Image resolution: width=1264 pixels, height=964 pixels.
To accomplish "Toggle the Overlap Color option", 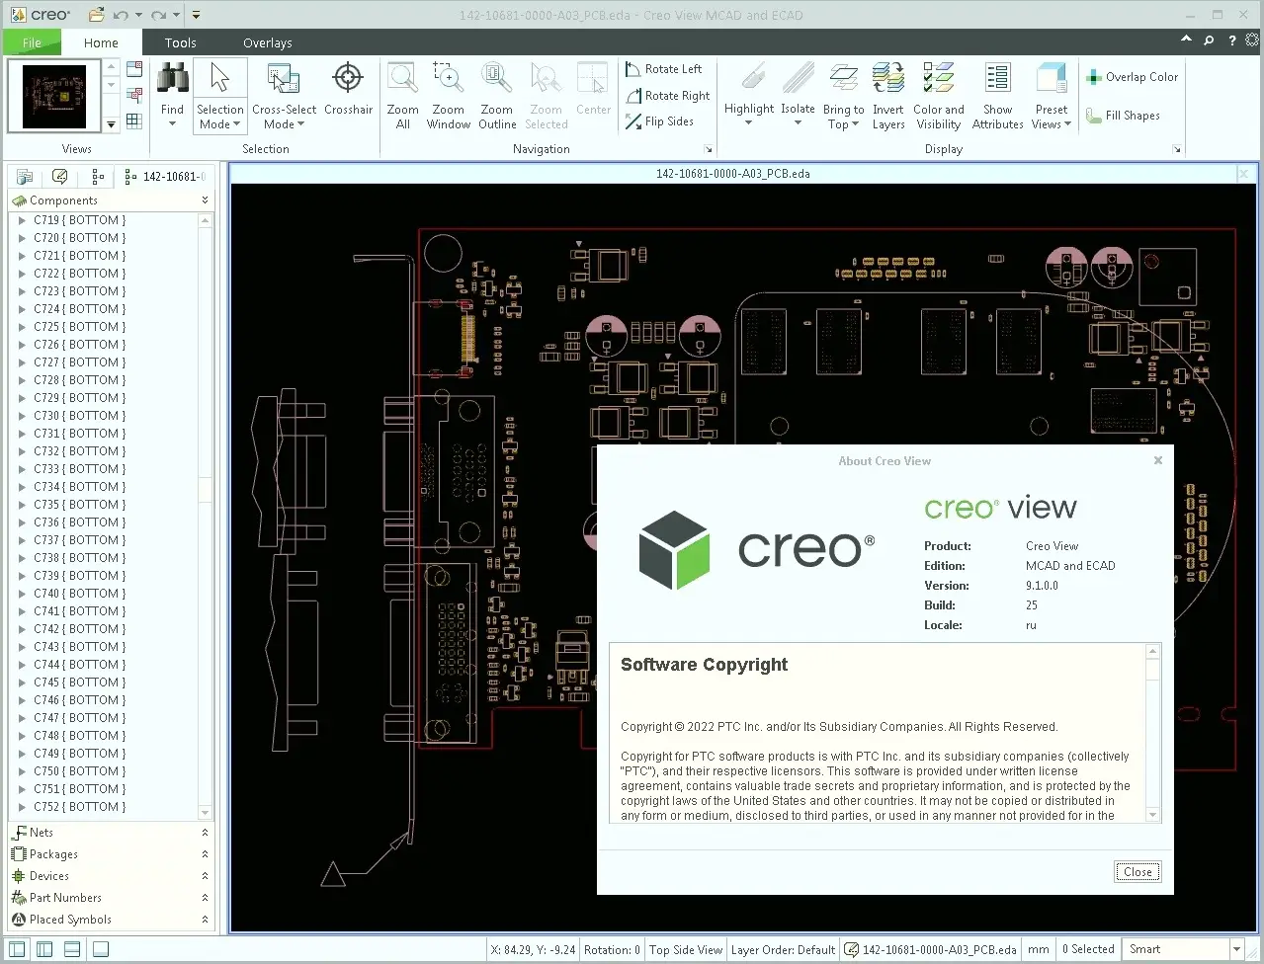I will [1132, 77].
